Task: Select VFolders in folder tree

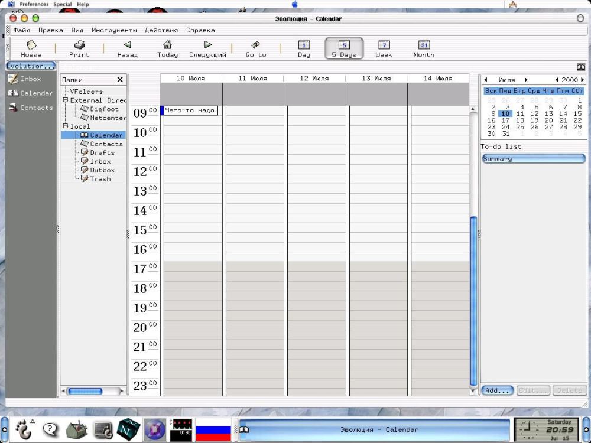Action: (x=86, y=92)
